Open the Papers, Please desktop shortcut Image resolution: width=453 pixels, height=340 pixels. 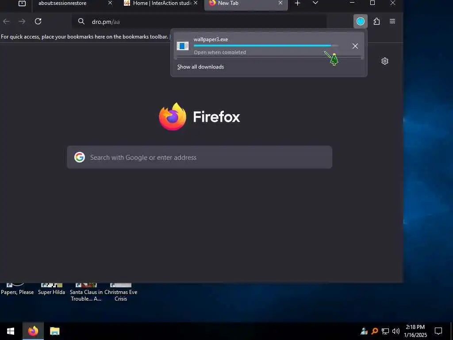[17, 289]
